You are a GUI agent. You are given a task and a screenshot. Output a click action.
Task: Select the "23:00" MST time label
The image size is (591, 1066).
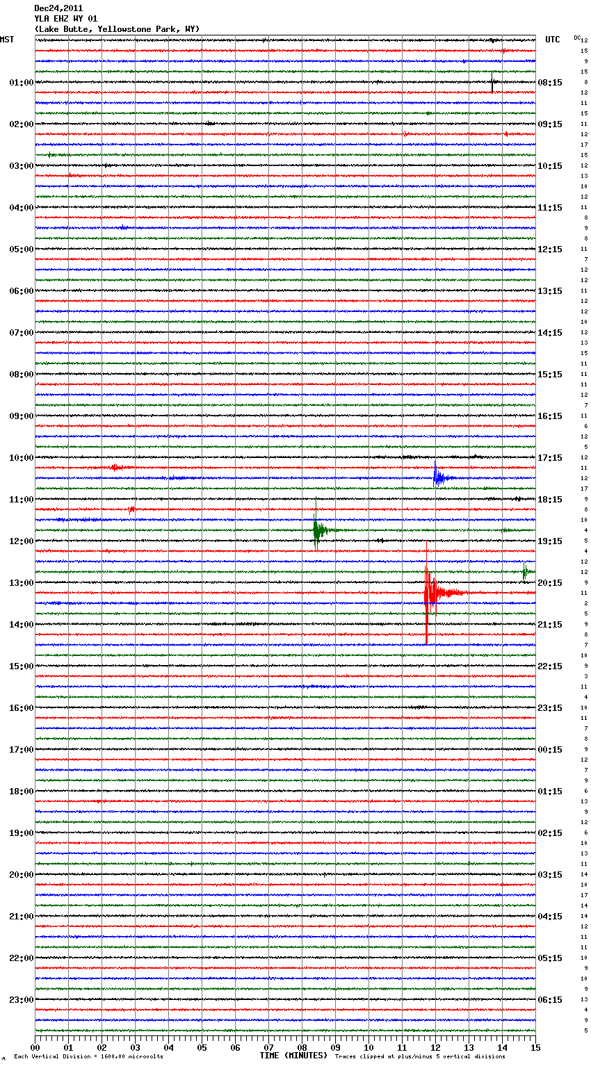tap(21, 1000)
